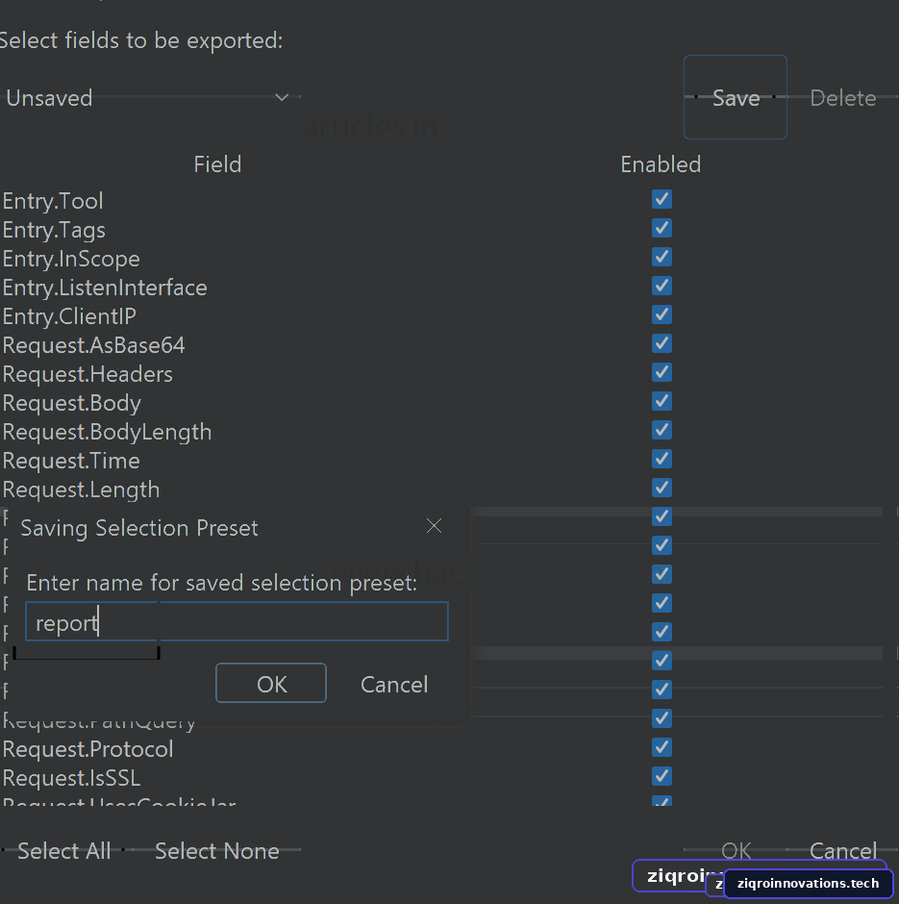Toggle the Request.Protocol checkbox
Image resolution: width=899 pixels, height=904 pixels.
tap(662, 748)
